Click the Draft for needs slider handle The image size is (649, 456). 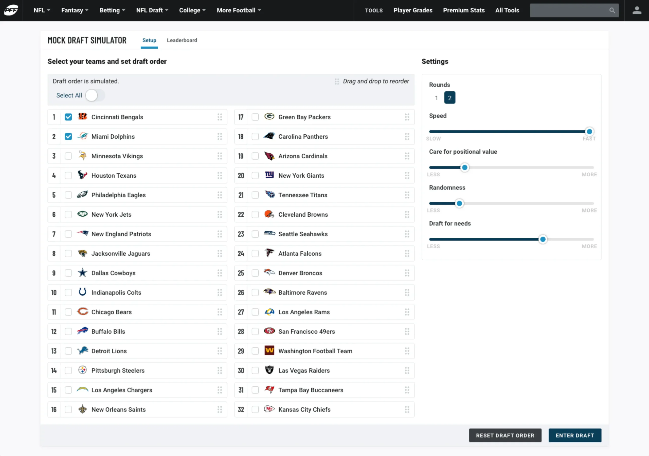point(543,239)
